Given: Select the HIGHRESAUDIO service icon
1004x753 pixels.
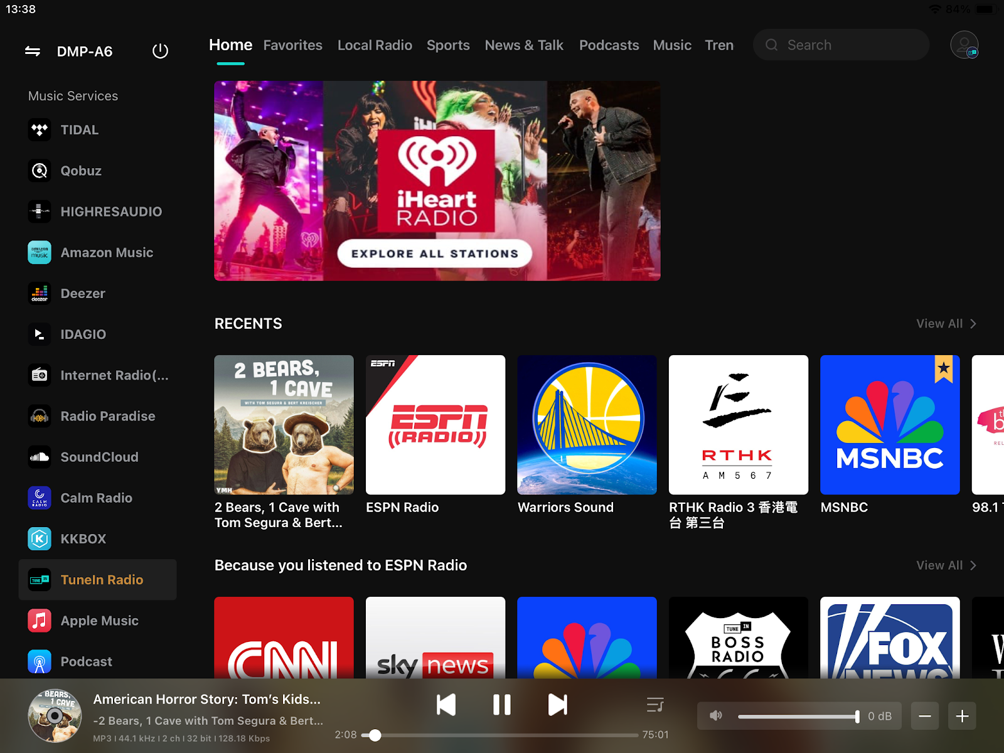Looking at the screenshot, I should click(40, 211).
